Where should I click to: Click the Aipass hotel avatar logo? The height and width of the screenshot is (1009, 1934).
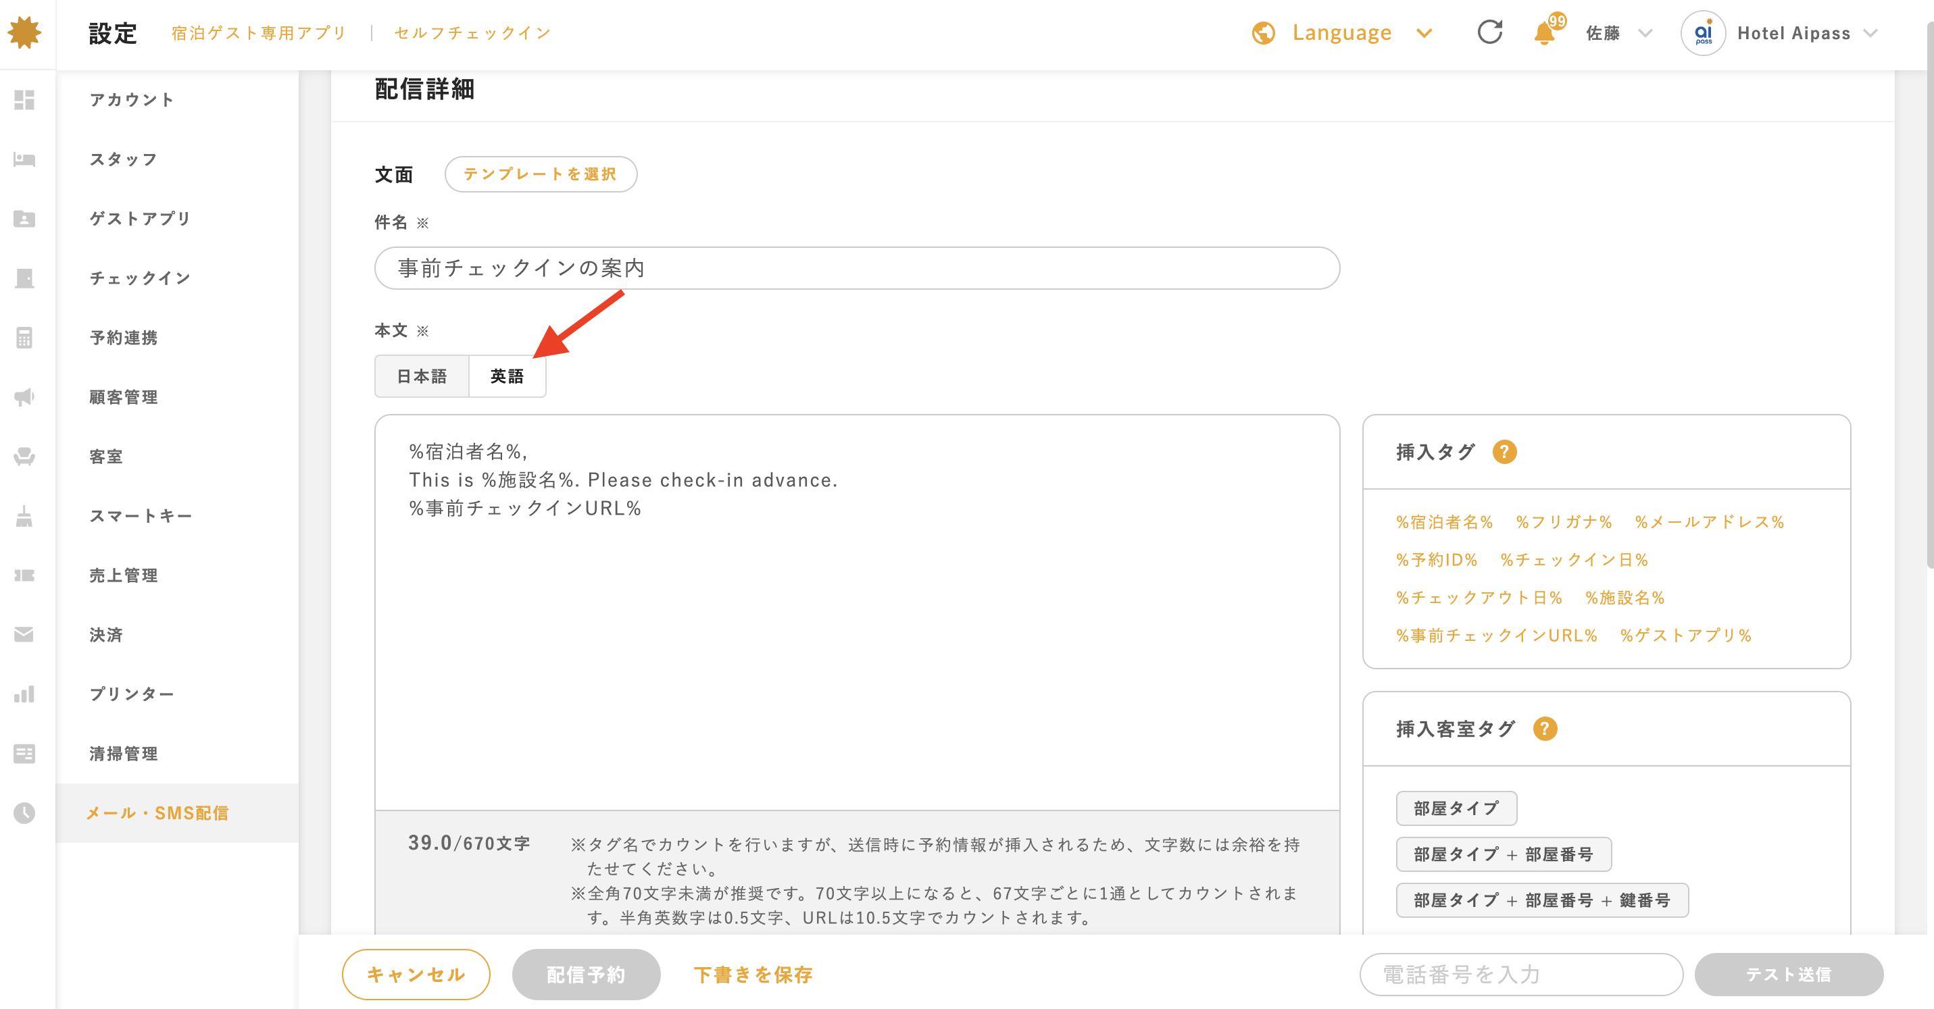[1703, 33]
